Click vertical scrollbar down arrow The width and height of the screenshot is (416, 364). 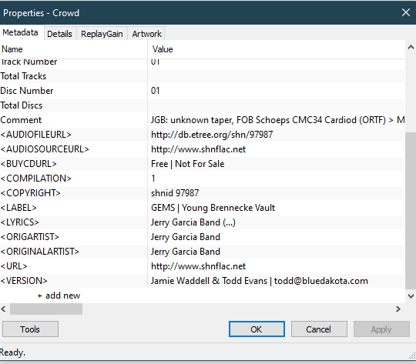coord(411,296)
